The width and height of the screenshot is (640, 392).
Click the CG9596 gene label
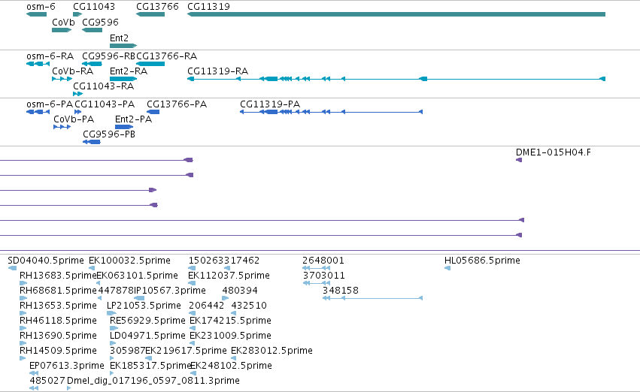(x=101, y=22)
